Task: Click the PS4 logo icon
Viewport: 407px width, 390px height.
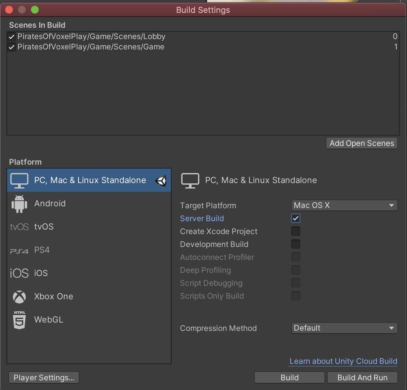Action: coord(19,251)
